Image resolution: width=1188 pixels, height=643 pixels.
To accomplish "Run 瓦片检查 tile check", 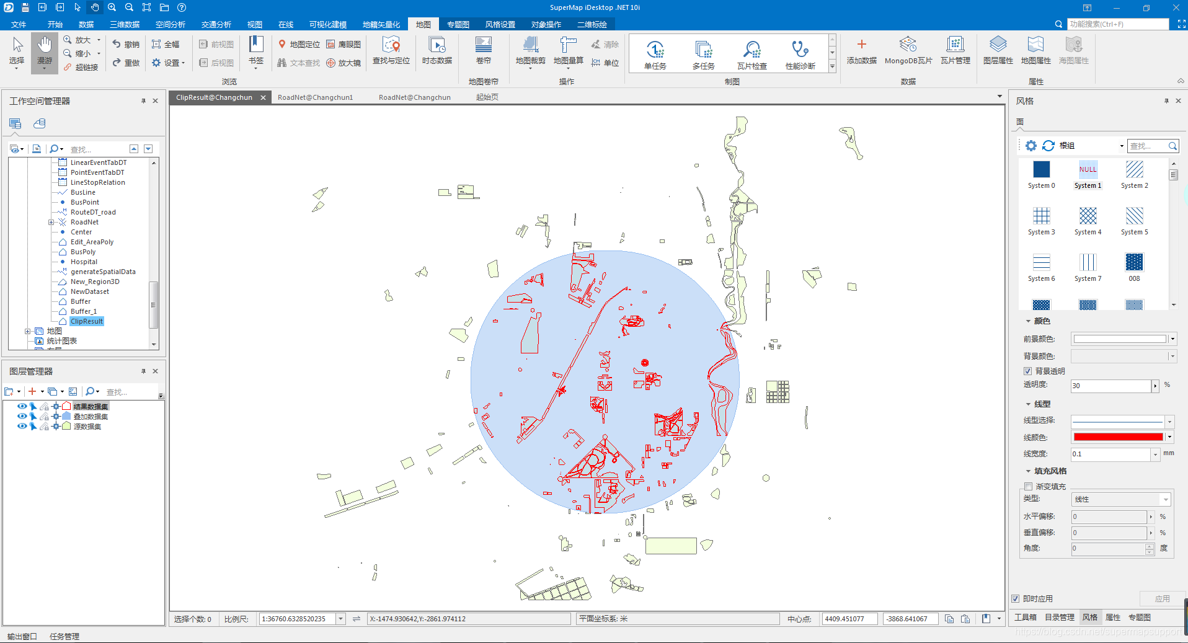I will [x=752, y=55].
